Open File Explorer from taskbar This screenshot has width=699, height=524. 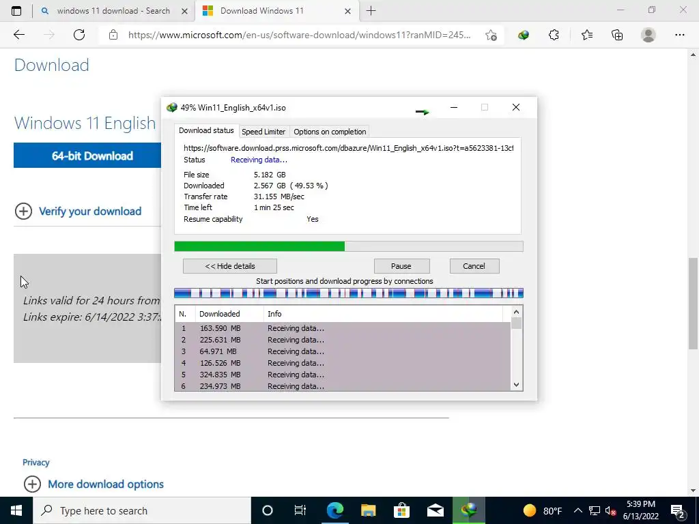(x=368, y=510)
